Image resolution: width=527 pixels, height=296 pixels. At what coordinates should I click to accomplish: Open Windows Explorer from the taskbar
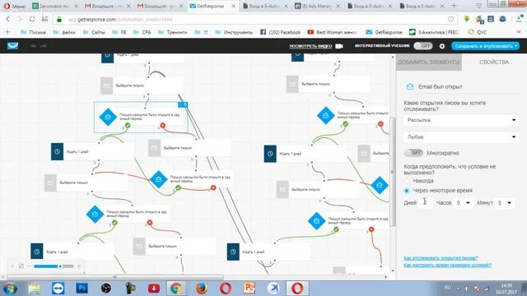click(34, 289)
